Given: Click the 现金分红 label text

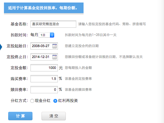Looking at the screenshot, I should [x=43, y=101].
